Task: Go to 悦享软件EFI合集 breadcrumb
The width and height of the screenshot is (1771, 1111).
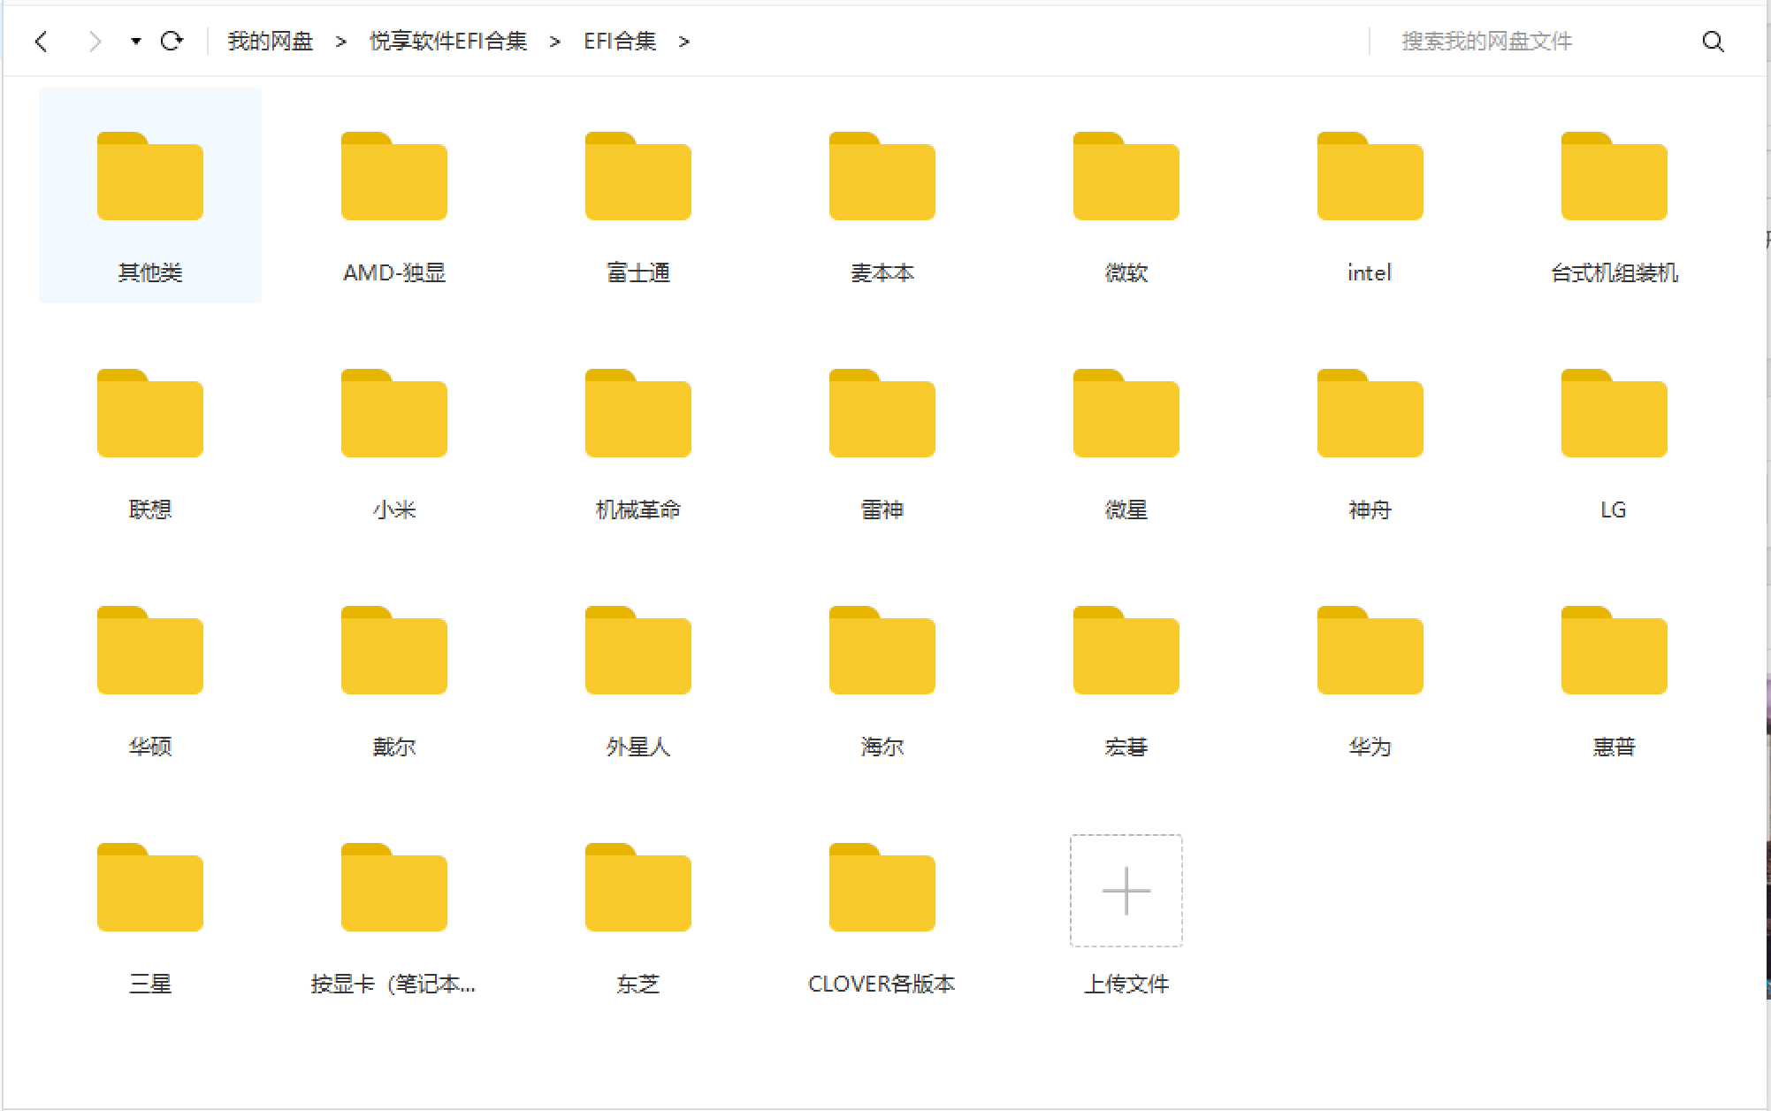Action: tap(447, 42)
